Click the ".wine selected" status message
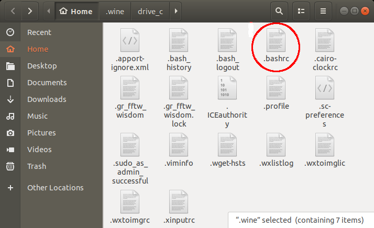374x228 pixels. point(300,220)
